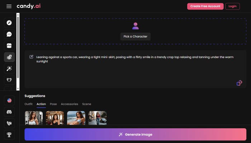The image size is (251, 143).
Task: Select the beach tanning suggestion thumbnail
Action: tap(76, 118)
